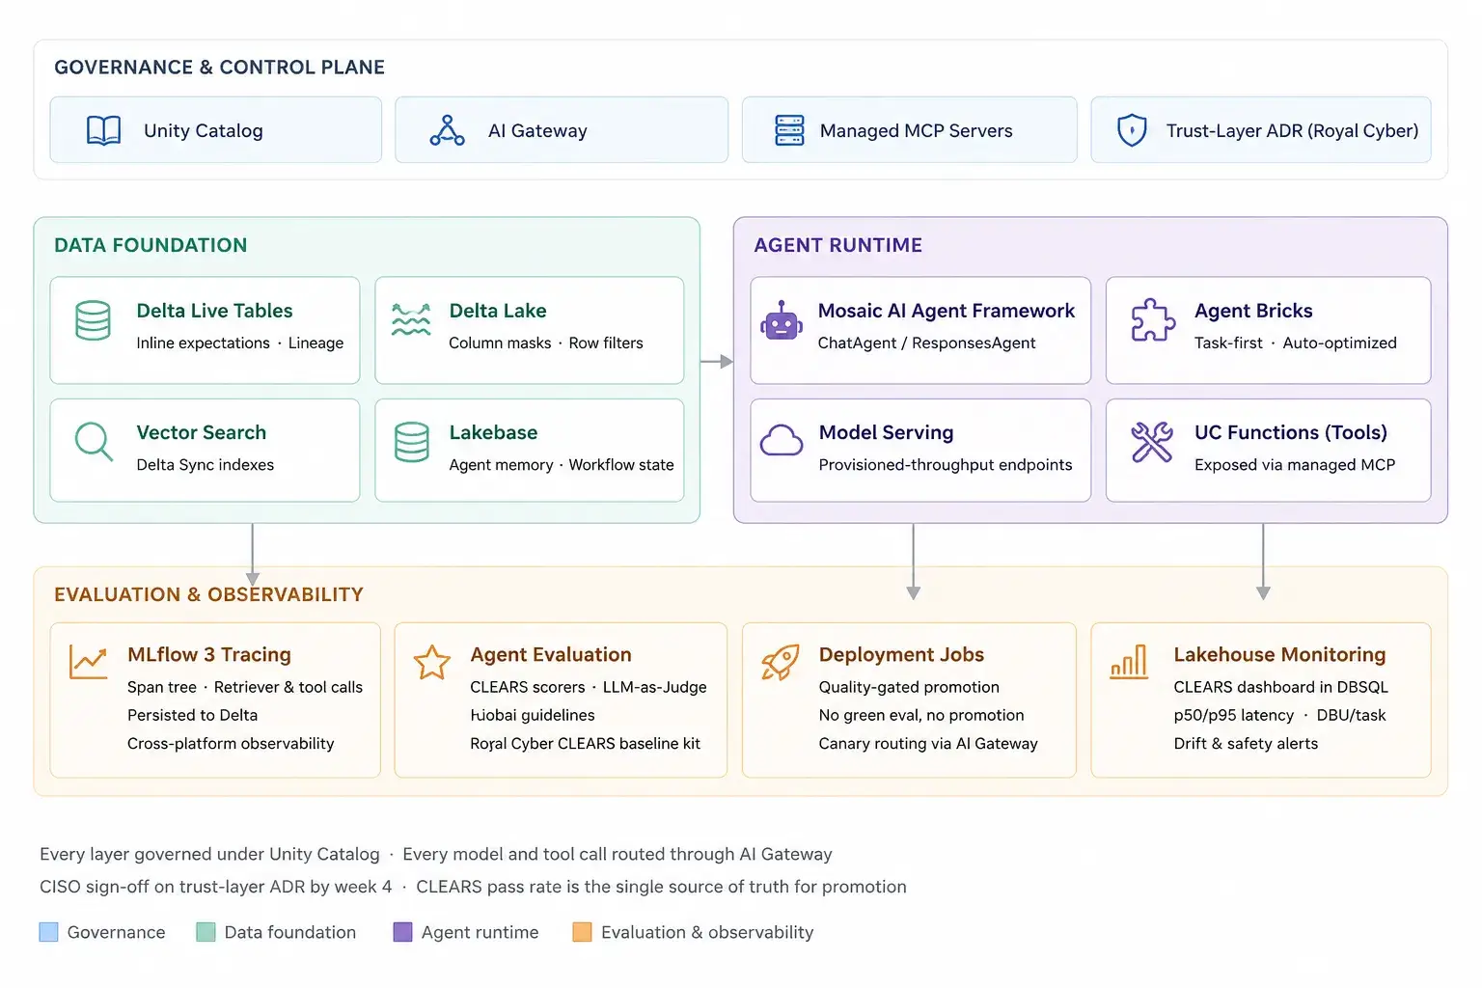Click the MLflow 3 Tracing heading
This screenshot has height=988, width=1482.
click(x=209, y=654)
